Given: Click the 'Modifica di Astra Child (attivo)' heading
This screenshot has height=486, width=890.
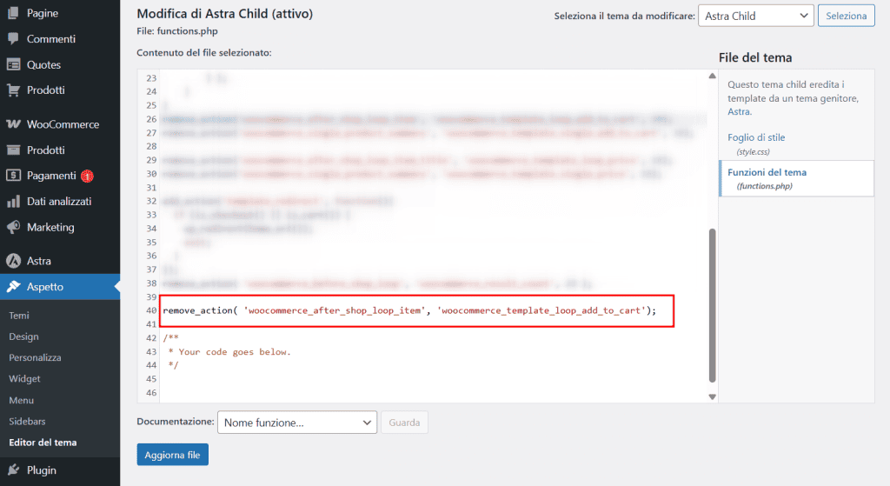Looking at the screenshot, I should click(225, 14).
